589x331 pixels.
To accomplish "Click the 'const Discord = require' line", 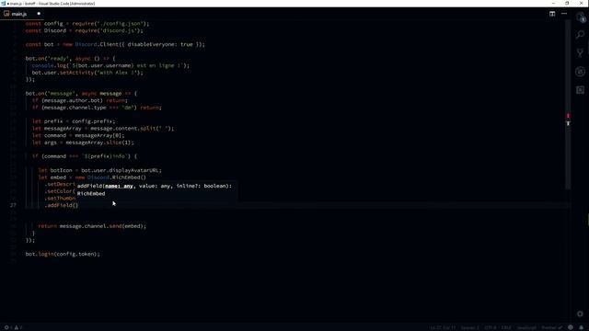I will (84, 30).
